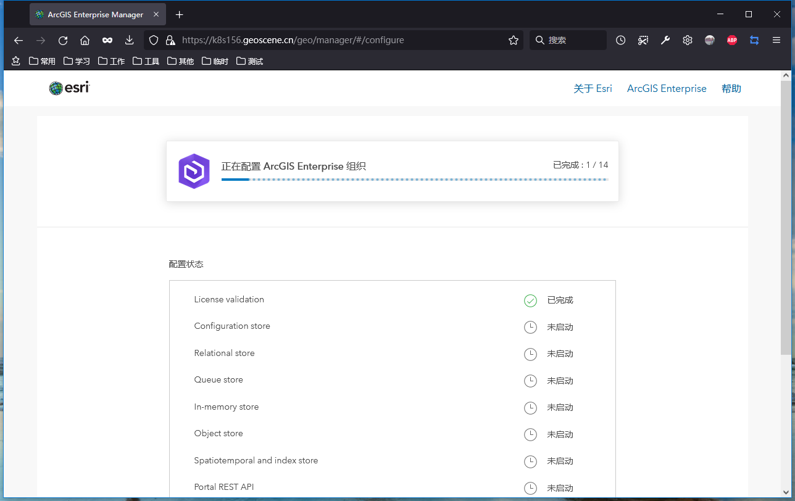795x501 pixels.
Task: Click the esri logo
Action: pyautogui.click(x=69, y=88)
